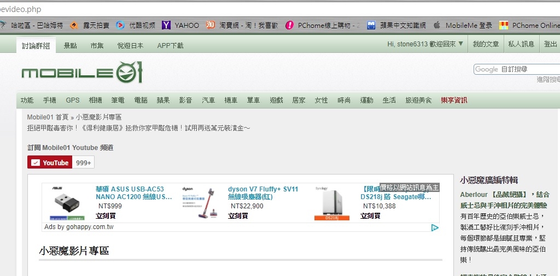Click the 小惡魔影片專區 breadcrumb link
Viewport: 560px width, 276px height.
98,117
